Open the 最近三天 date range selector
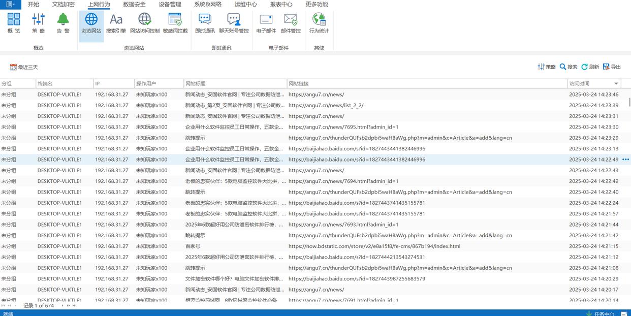The image size is (631, 316). (24, 67)
